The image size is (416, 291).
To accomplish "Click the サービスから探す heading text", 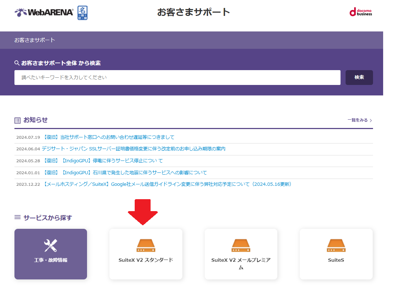I will pyautogui.click(x=48, y=218).
